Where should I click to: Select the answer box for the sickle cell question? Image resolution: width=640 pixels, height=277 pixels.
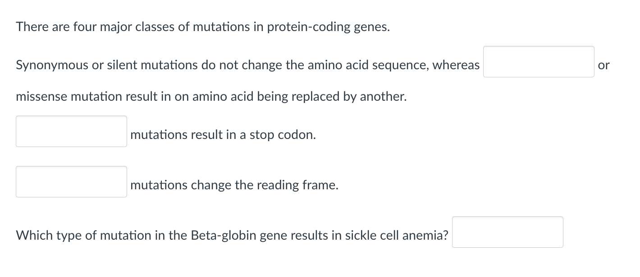507,232
